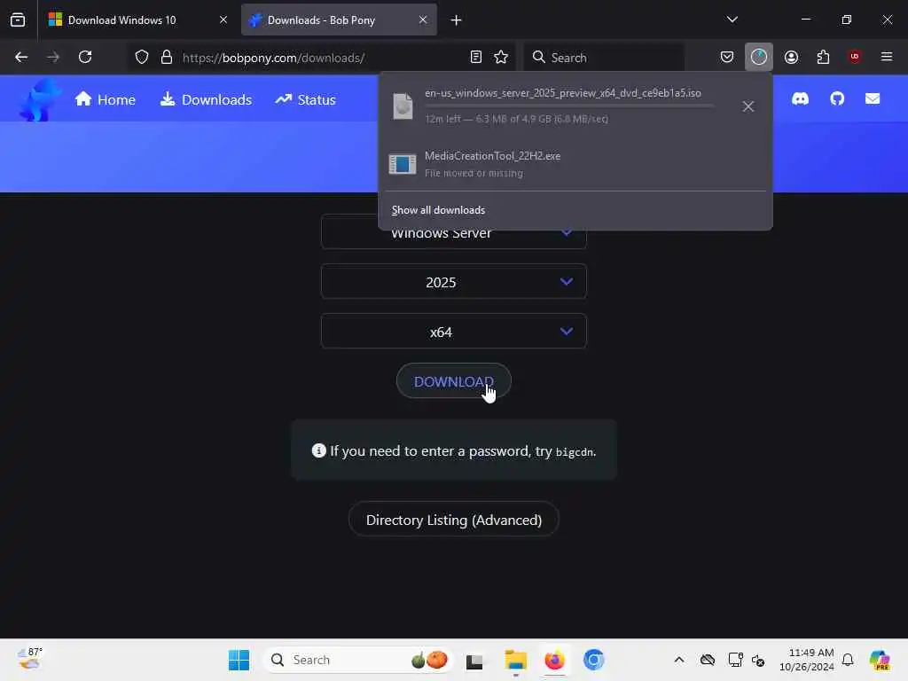The height and width of the screenshot is (681, 908).
Task: Click the taskbar Search box
Action: [x=357, y=660]
